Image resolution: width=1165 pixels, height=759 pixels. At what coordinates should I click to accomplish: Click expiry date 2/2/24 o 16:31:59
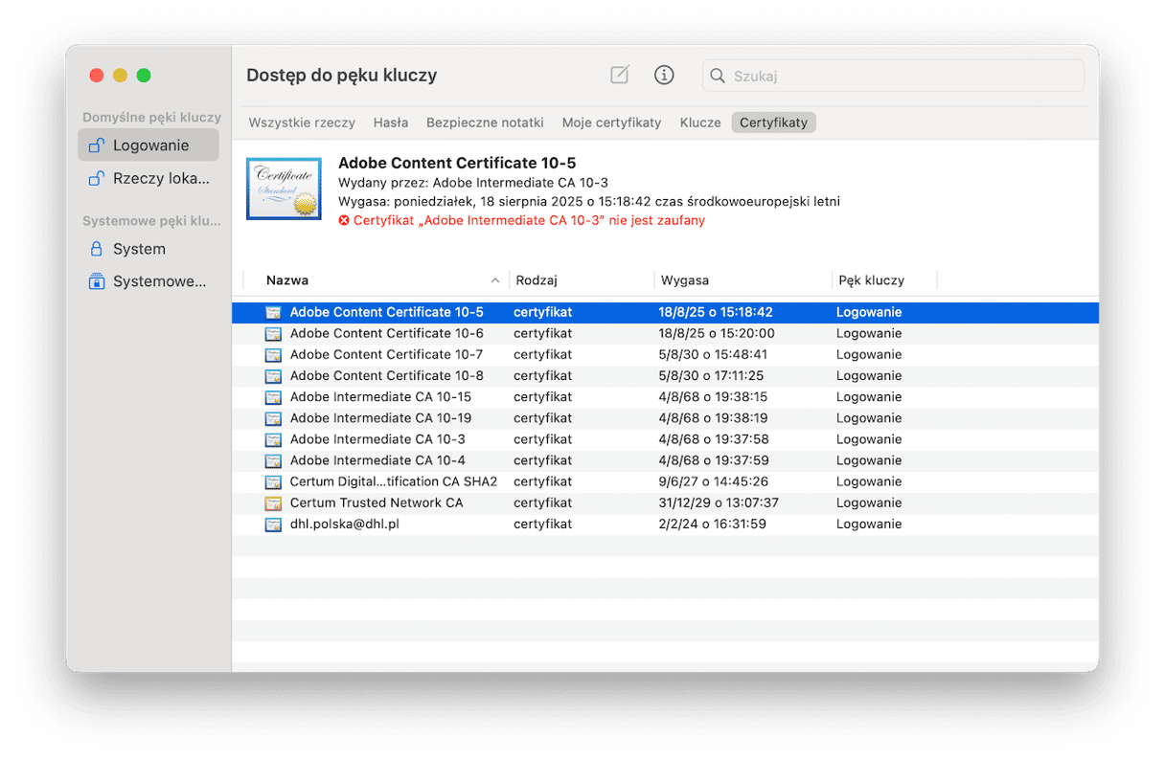(x=713, y=525)
